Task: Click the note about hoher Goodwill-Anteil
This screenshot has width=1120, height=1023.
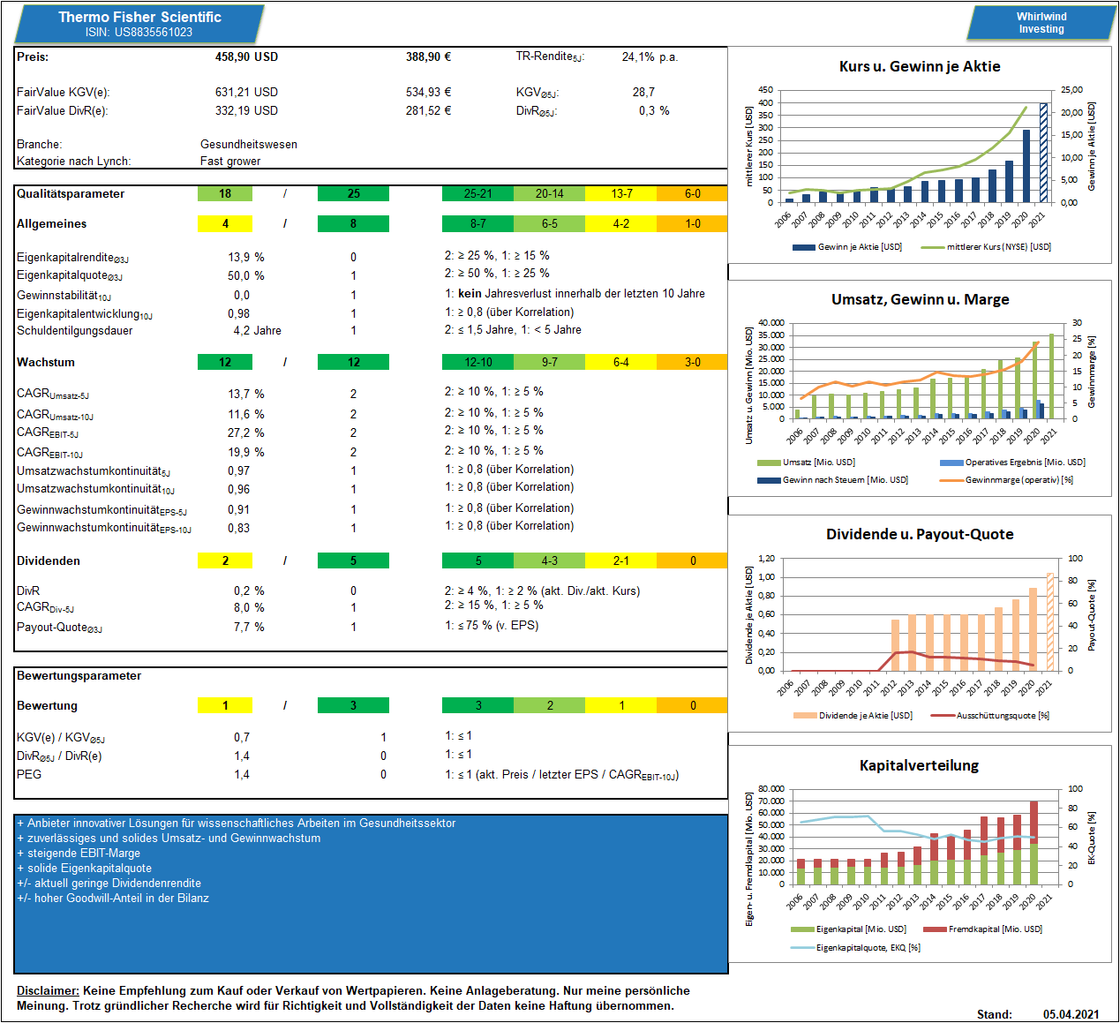Action: point(113,899)
